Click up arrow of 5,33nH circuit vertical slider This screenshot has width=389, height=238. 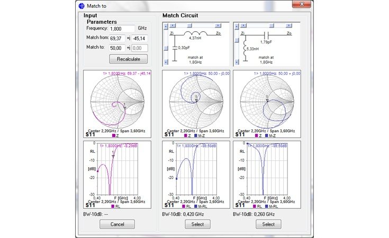[x=237, y=26]
